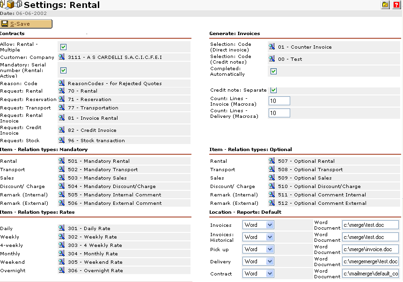Toggle Credit note: Separate checkbox
Image resolution: width=403 pixels, height=282 pixels.
[x=274, y=90]
